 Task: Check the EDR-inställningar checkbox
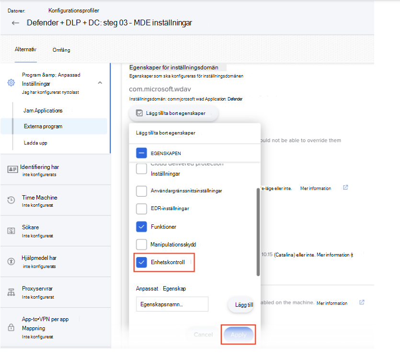click(x=141, y=209)
